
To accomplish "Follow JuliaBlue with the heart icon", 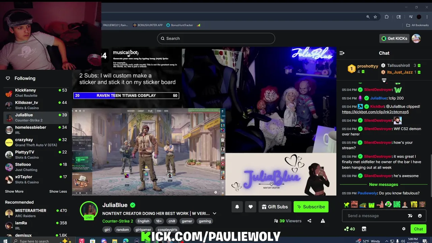I will click(250, 207).
